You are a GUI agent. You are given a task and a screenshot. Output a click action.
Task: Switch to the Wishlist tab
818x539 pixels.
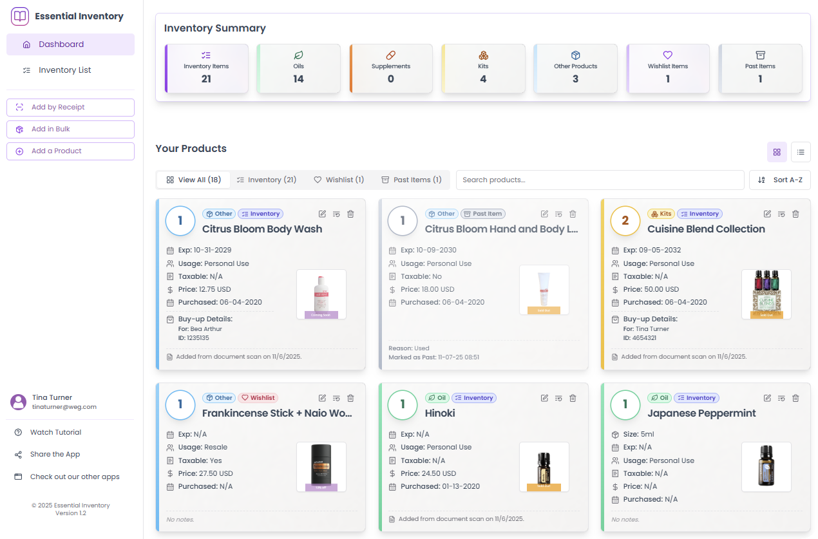(x=339, y=180)
